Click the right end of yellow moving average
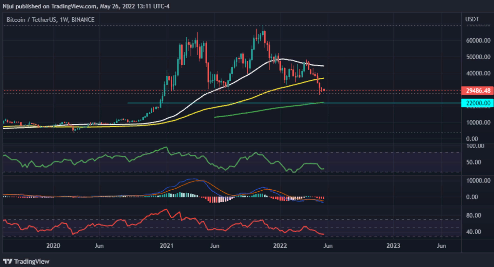The height and width of the screenshot is (267, 494). click(x=323, y=78)
